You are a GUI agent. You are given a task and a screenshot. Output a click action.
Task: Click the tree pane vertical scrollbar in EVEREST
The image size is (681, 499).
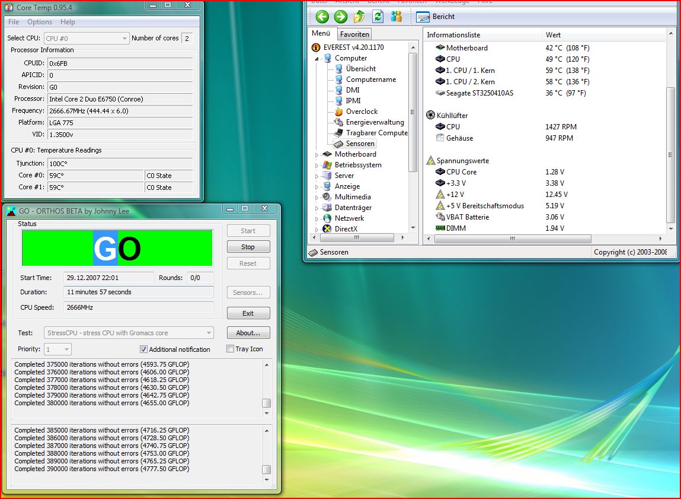click(x=413, y=112)
